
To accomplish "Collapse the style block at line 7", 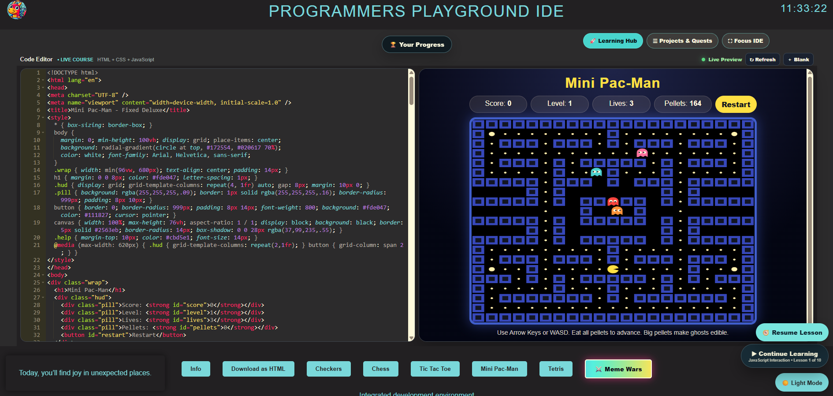I will (43, 118).
